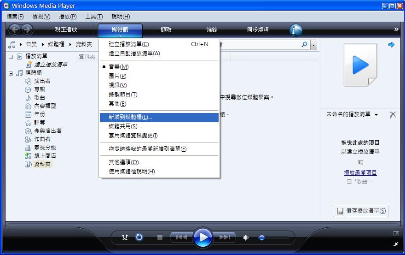Open 參與演出者 in the library tree
Viewport: 405px width, 255px height.
48,131
